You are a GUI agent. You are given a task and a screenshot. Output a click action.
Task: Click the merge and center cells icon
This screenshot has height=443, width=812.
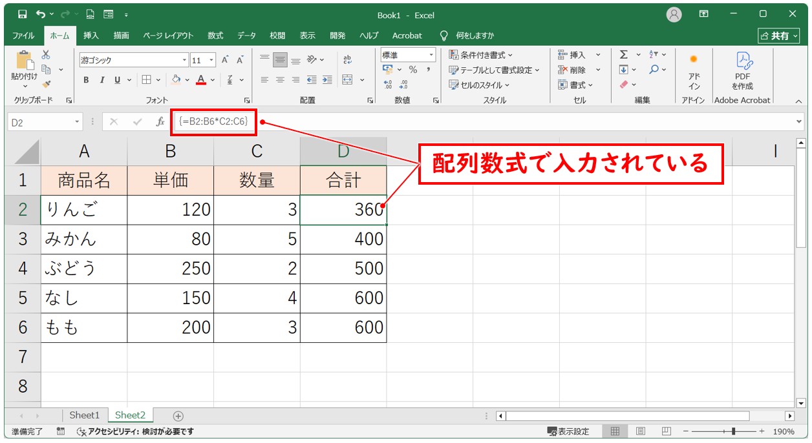347,80
